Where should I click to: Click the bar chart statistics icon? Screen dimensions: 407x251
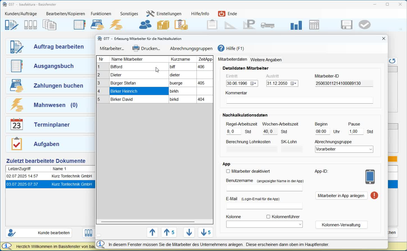[296, 25]
